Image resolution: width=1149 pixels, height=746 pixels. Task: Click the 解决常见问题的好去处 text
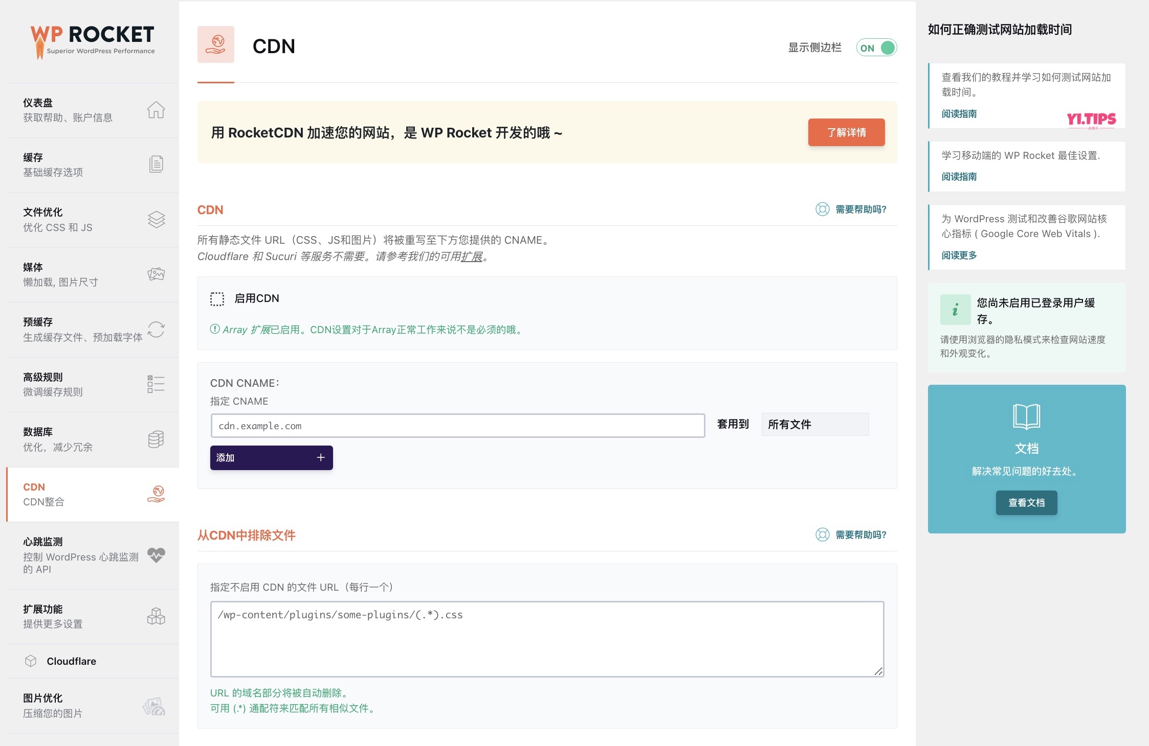coord(1026,472)
